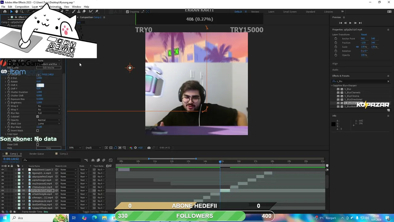Select the Zoom tool magnifier
Viewport: 394px width, 222px height.
click(x=22, y=11)
